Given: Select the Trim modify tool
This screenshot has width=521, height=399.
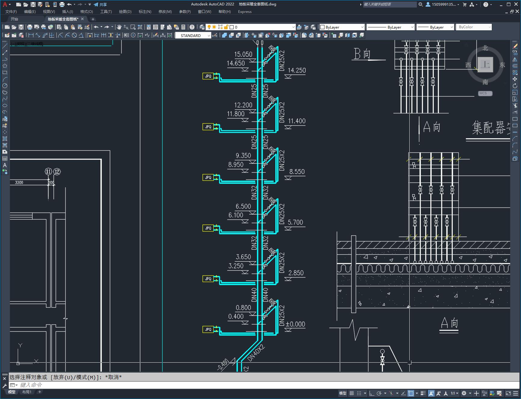Looking at the screenshot, I should click(x=515, y=106).
